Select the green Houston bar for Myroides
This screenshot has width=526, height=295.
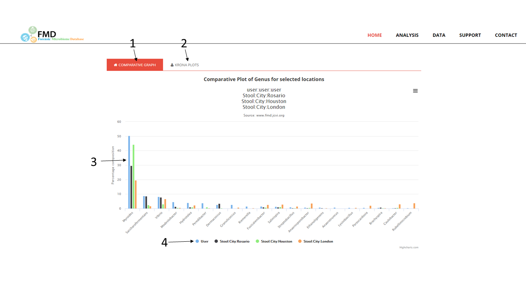[x=134, y=177]
